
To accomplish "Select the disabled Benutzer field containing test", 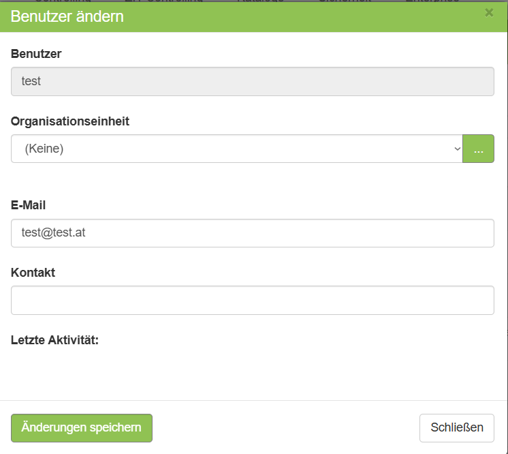I will point(252,81).
